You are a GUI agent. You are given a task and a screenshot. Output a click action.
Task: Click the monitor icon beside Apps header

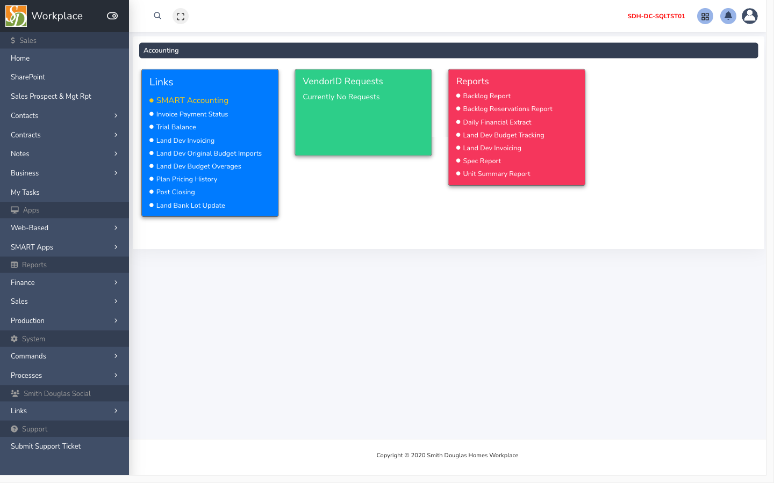pyautogui.click(x=15, y=210)
